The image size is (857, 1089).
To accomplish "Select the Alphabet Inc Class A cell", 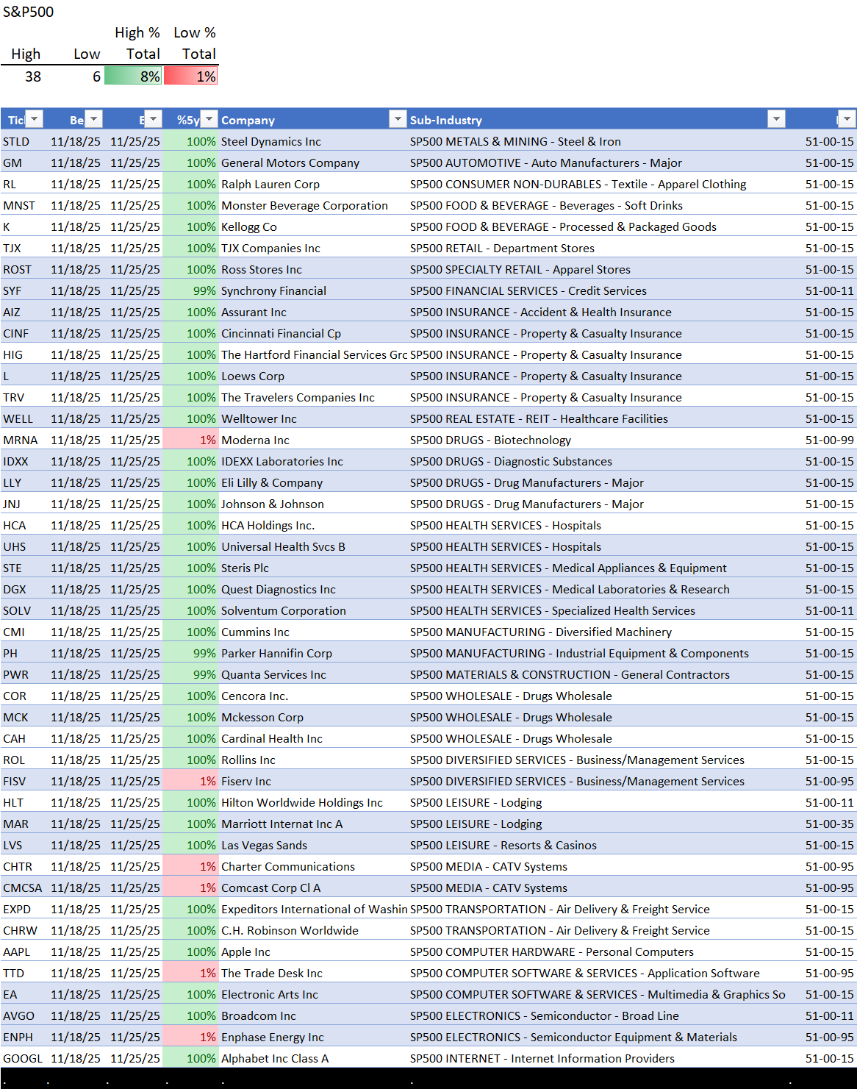I will point(275,1059).
